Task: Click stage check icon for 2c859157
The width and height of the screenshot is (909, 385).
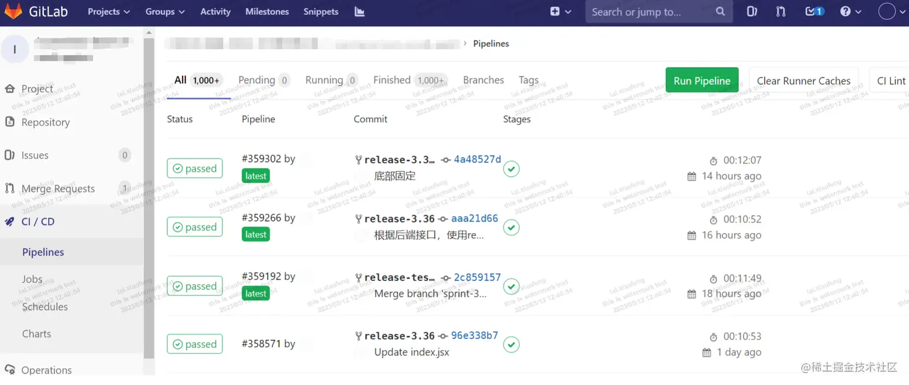Action: coord(511,286)
